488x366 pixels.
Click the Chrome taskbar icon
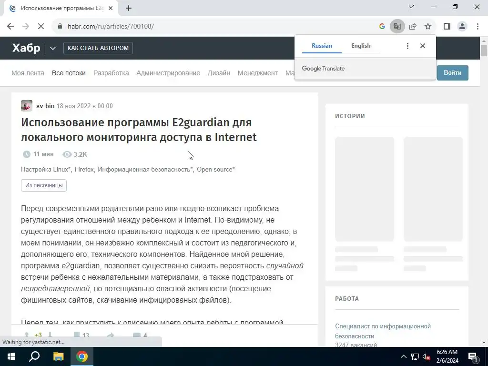(x=82, y=356)
